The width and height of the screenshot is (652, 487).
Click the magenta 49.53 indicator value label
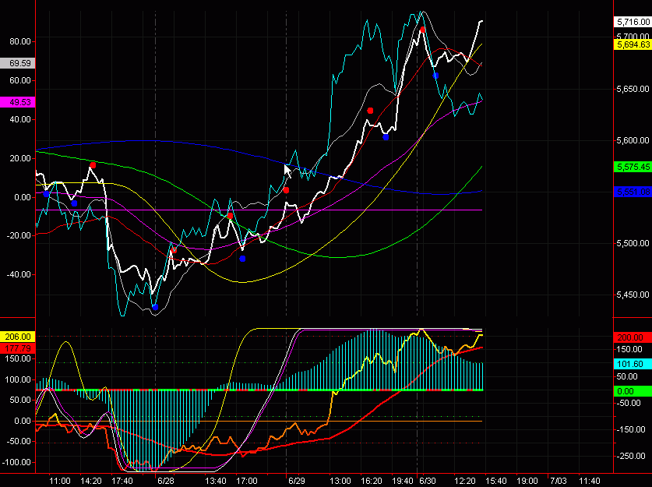tap(19, 102)
